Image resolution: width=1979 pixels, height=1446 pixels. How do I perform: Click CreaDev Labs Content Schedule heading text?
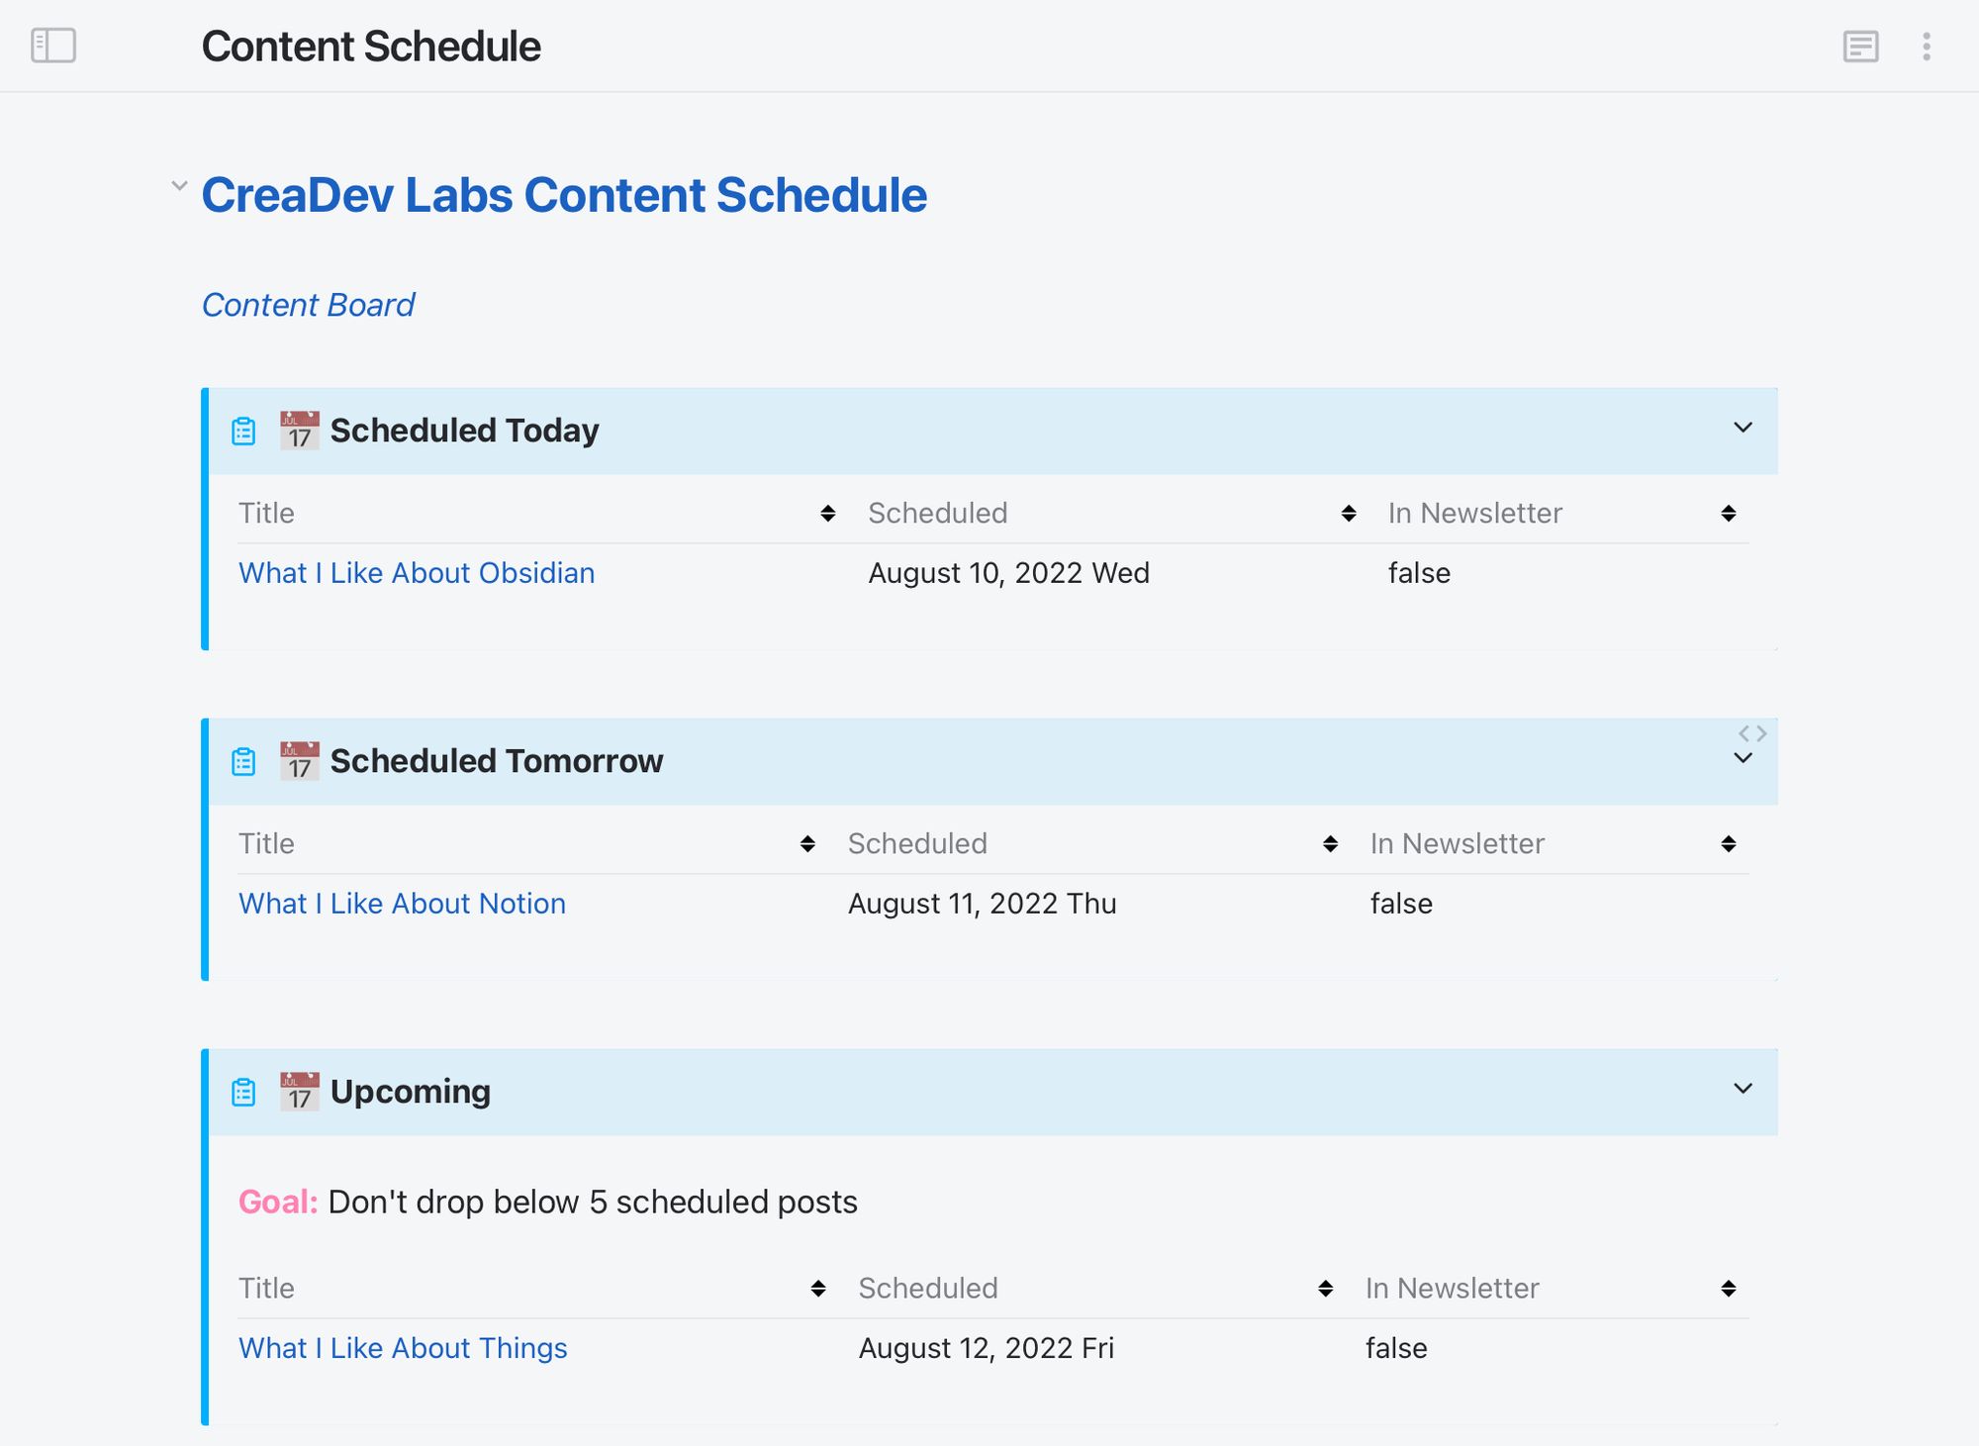coord(564,195)
